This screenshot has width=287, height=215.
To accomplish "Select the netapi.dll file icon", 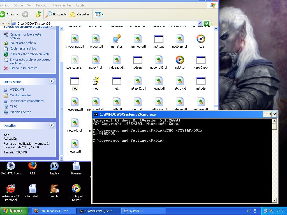I will [x=159, y=81].
